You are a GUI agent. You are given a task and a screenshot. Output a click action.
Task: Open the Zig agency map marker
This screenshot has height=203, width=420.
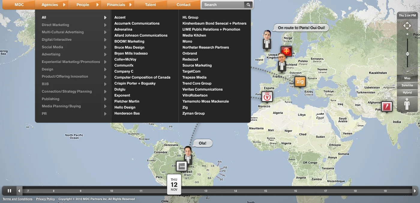point(300,82)
